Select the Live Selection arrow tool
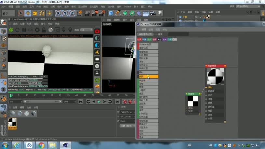 coord(21,13)
